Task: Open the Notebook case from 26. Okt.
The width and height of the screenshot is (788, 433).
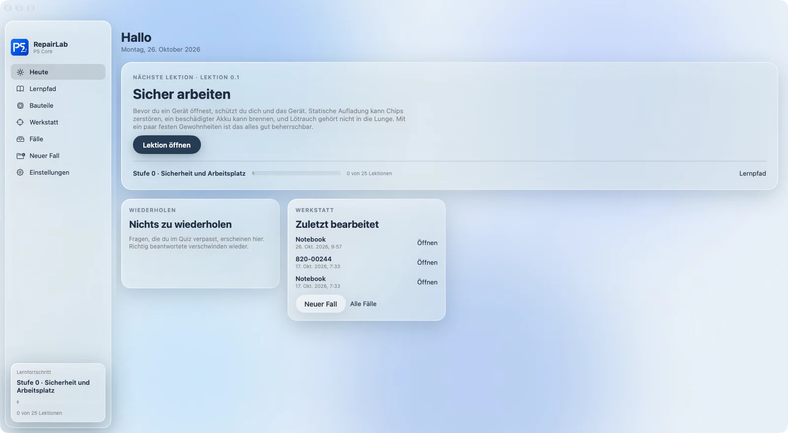Action: (427, 243)
